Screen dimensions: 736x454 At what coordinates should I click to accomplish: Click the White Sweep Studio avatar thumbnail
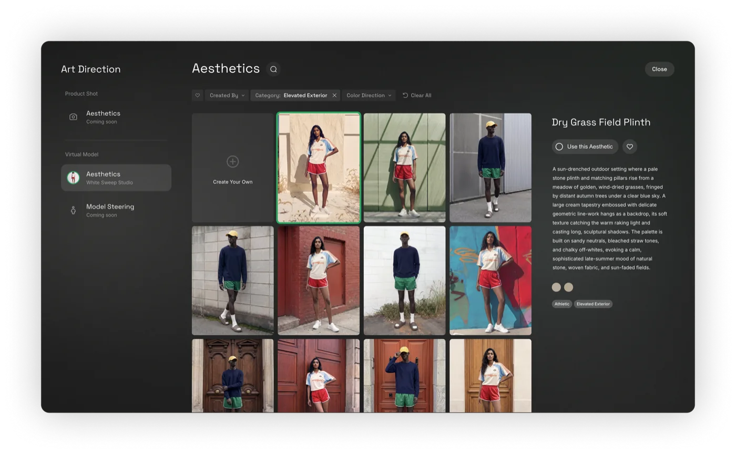click(x=73, y=178)
